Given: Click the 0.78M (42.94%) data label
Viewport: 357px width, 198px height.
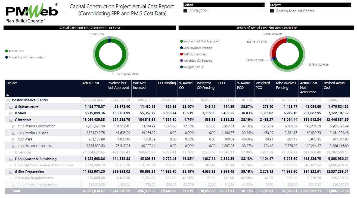Looking at the screenshot, I should tap(319, 65).
